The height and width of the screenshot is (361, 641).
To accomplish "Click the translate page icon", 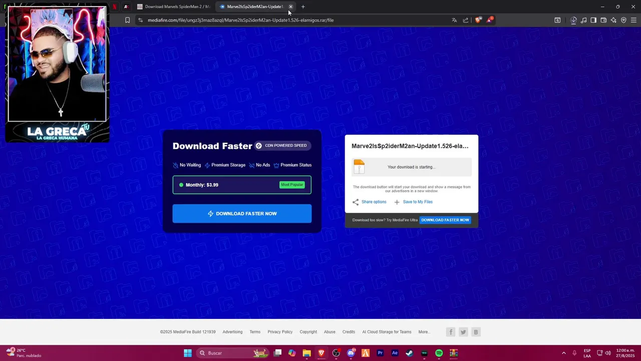I will [x=454, y=20].
